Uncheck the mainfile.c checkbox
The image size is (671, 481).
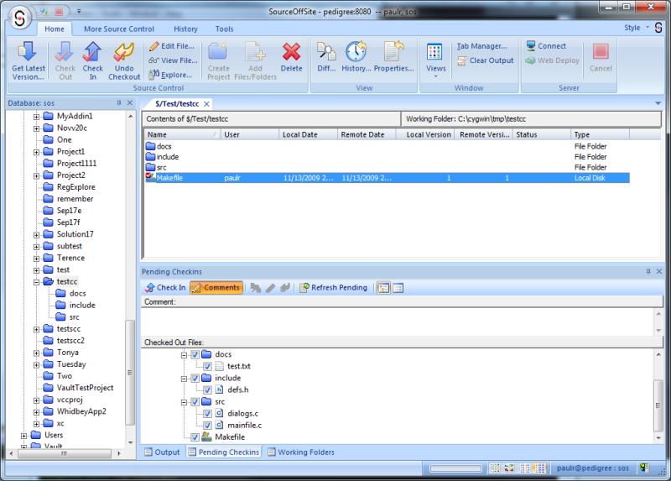pyautogui.click(x=207, y=426)
